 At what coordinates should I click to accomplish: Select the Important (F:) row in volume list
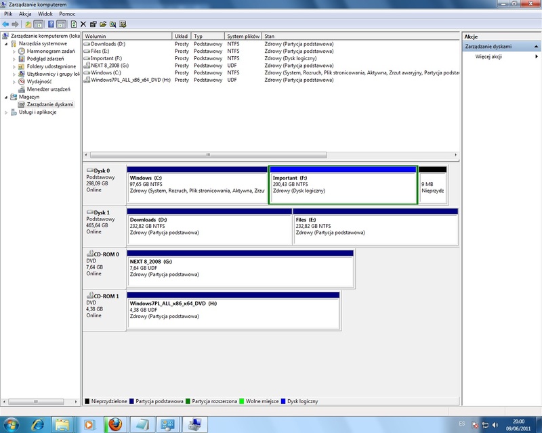pos(271,58)
